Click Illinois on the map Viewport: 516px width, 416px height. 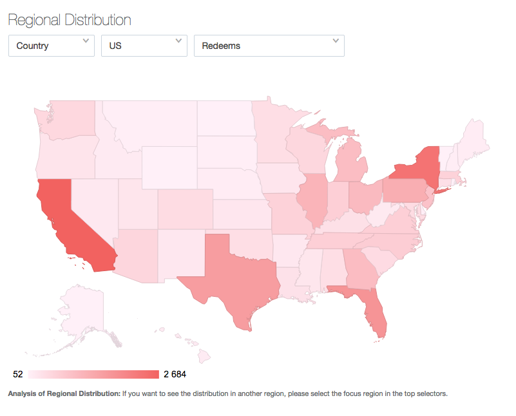pos(312,198)
